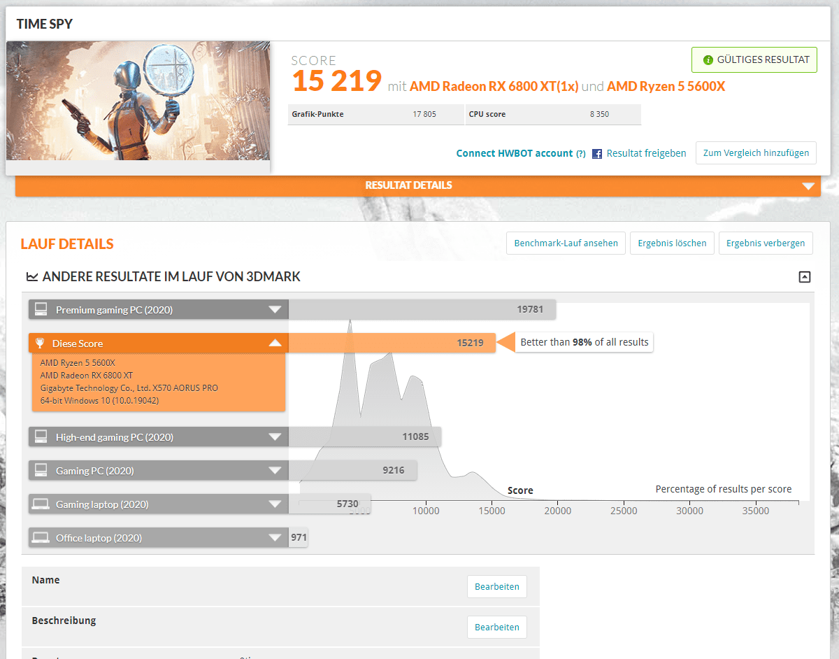Share via Resultat freigeben link
This screenshot has width=839, height=659.
[x=647, y=153]
